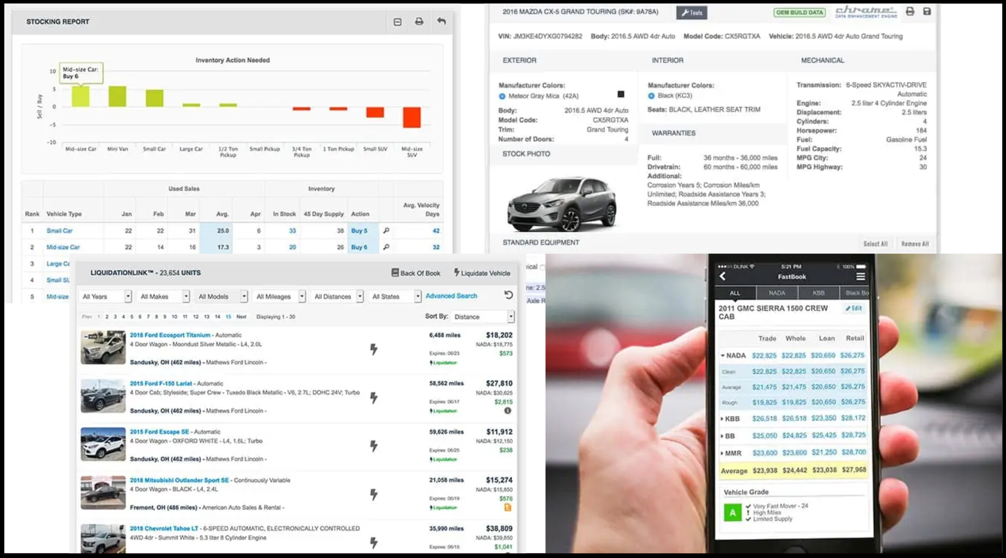Image resolution: width=1006 pixels, height=558 pixels.
Task: Click the Mid-size SUV red chart bar
Action: pyautogui.click(x=411, y=117)
